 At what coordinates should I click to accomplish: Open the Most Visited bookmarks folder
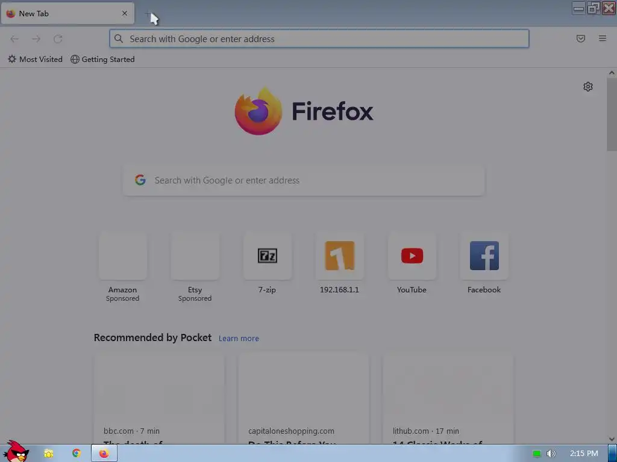[35, 60]
